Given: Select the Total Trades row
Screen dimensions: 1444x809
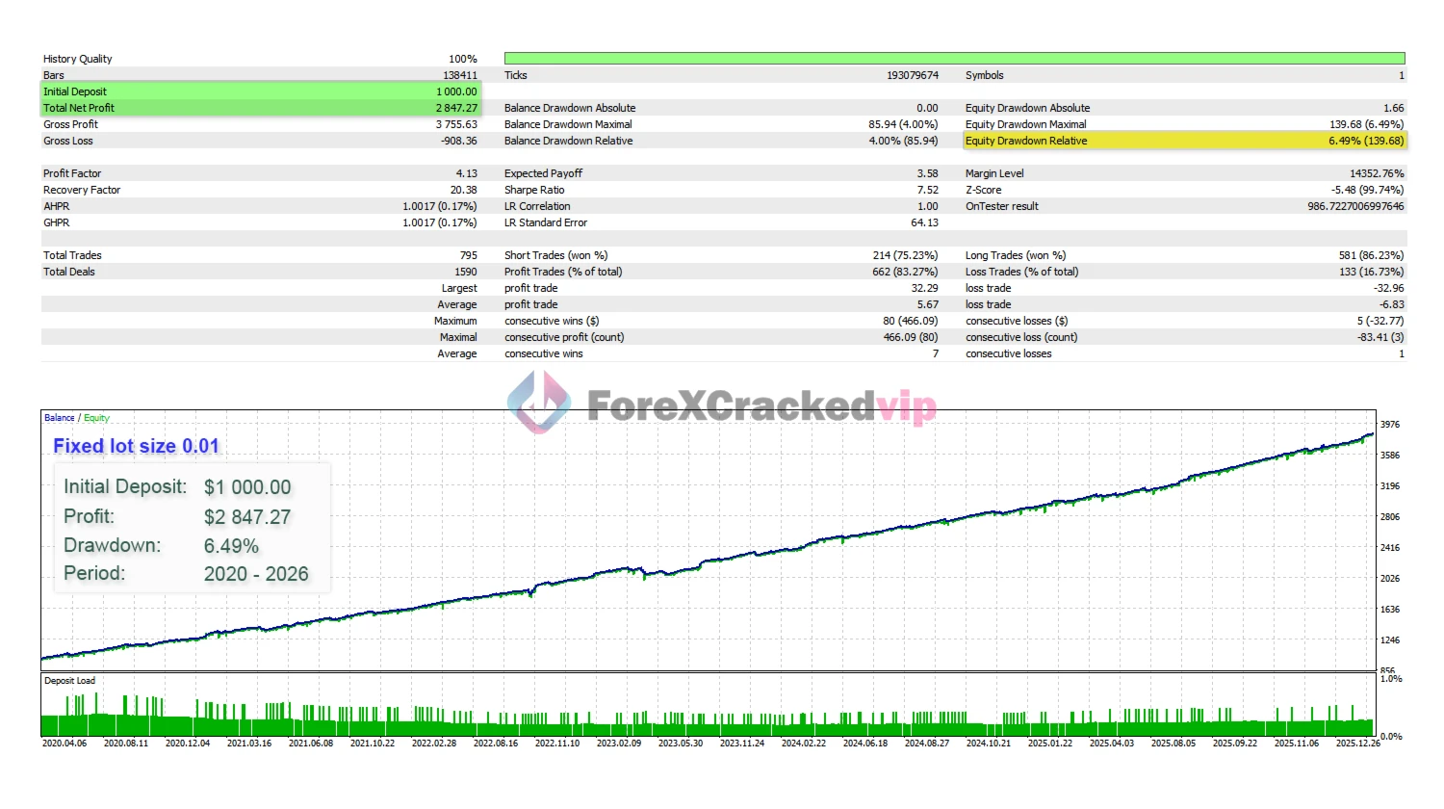Looking at the screenshot, I should click(260, 255).
